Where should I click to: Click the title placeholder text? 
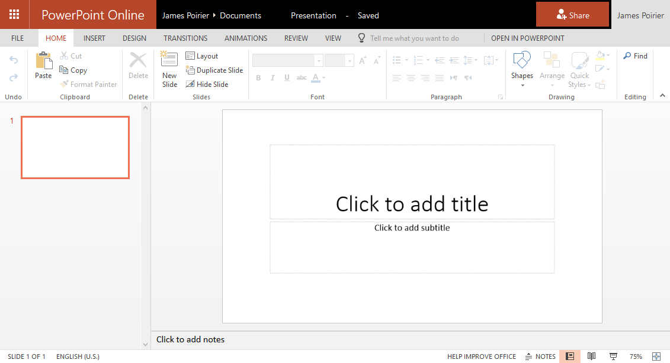pyautogui.click(x=412, y=204)
